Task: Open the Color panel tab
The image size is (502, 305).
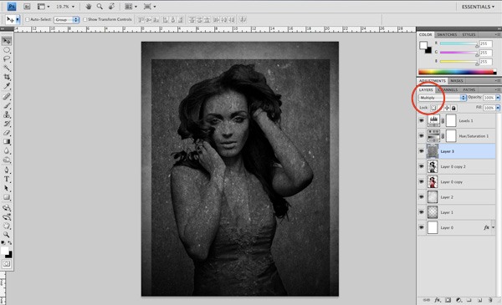Action: (426, 34)
